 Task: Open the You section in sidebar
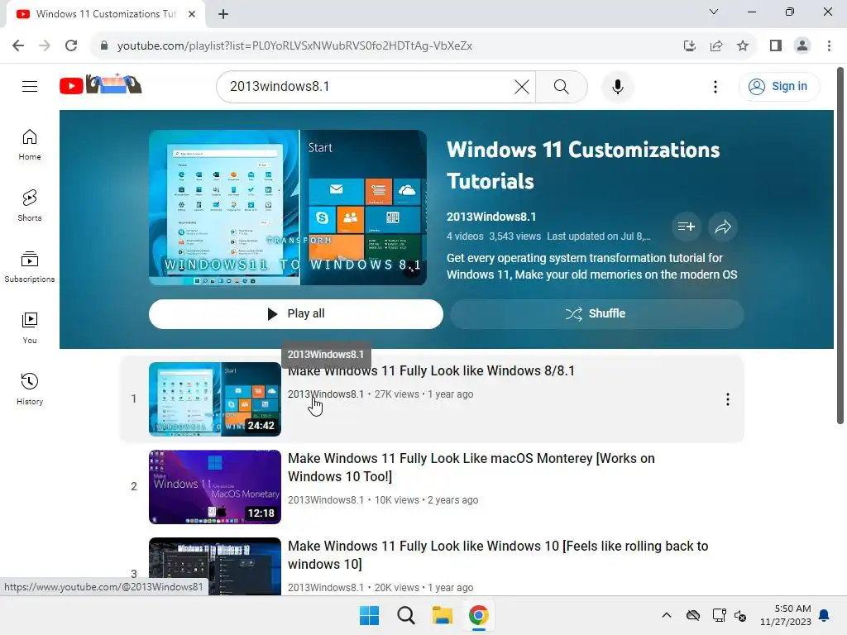point(30,327)
